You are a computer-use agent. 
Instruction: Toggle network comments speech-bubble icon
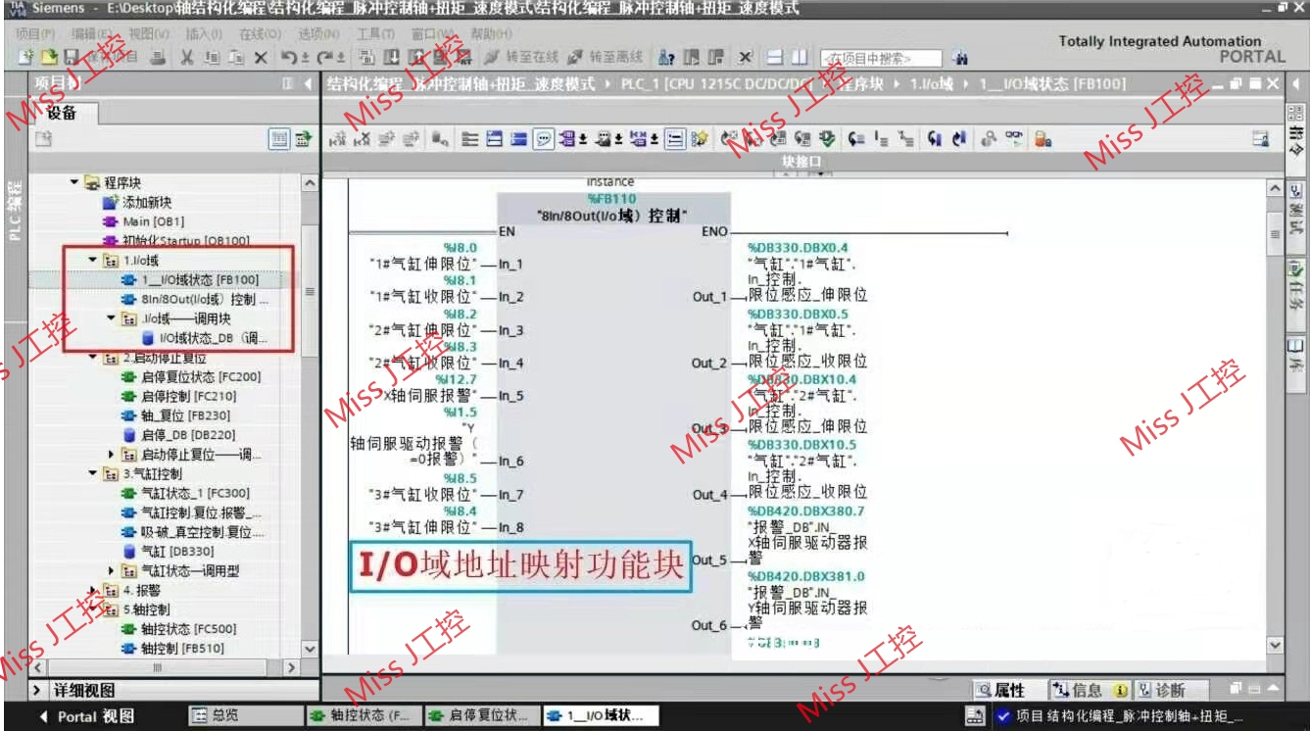[x=543, y=140]
